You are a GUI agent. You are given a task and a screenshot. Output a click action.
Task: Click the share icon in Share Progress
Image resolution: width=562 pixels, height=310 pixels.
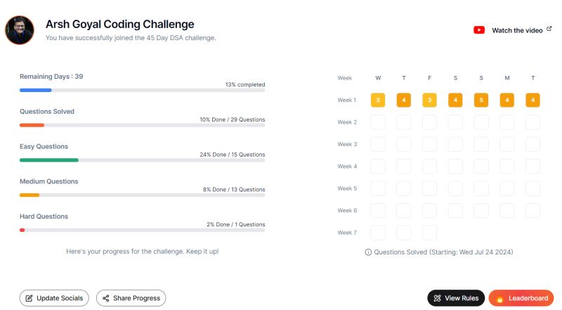coord(106,298)
